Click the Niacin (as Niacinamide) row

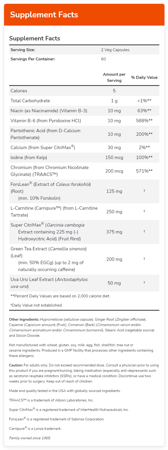click(x=84, y=111)
